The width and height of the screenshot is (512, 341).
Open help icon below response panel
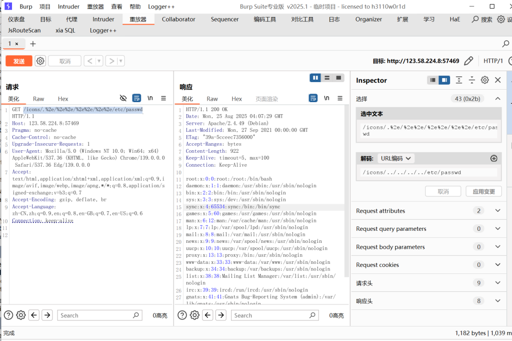[x=182, y=315]
